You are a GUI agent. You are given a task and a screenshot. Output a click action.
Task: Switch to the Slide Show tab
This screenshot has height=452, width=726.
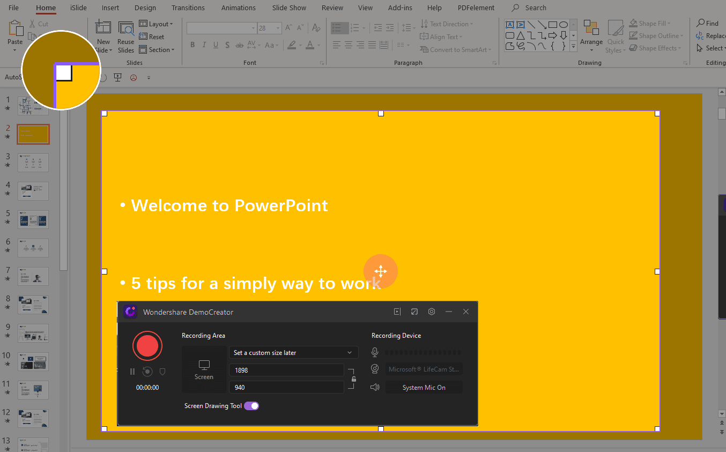click(289, 8)
